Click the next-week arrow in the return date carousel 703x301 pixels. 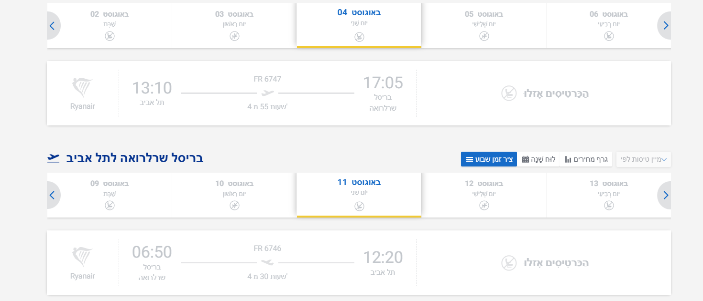coord(665,195)
